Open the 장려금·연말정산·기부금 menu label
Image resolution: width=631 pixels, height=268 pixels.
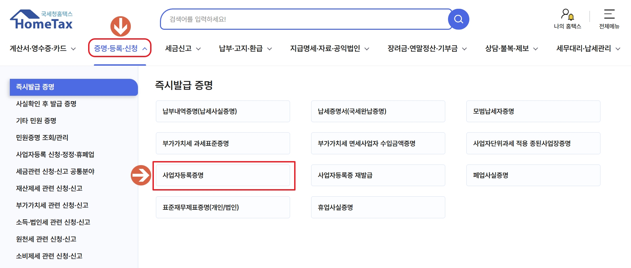[423, 48]
